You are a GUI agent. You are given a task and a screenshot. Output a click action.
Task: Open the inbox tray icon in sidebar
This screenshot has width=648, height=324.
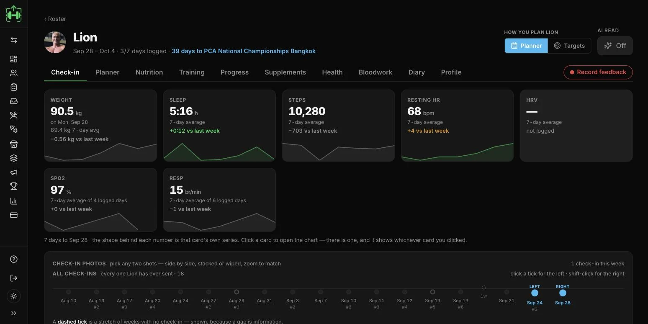14,101
